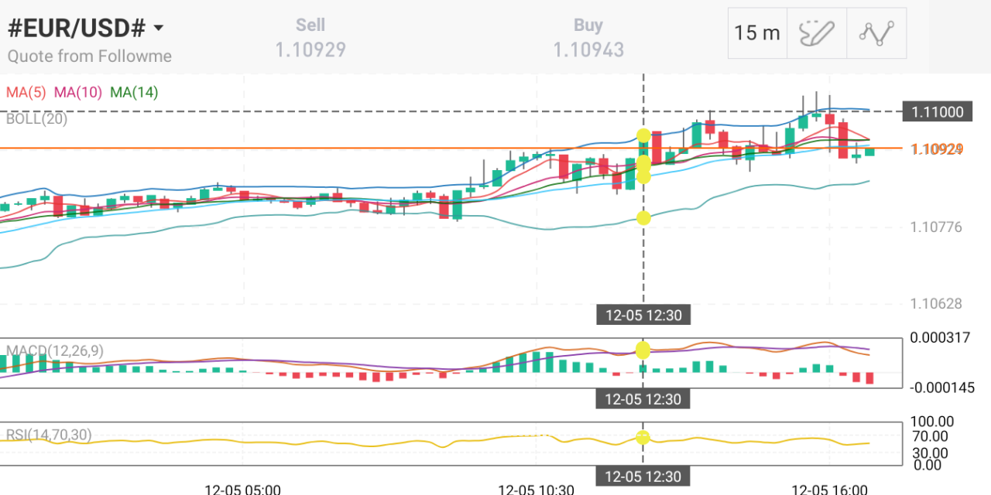Select the MA(5) indicator label
The width and height of the screenshot is (991, 495).
point(26,93)
